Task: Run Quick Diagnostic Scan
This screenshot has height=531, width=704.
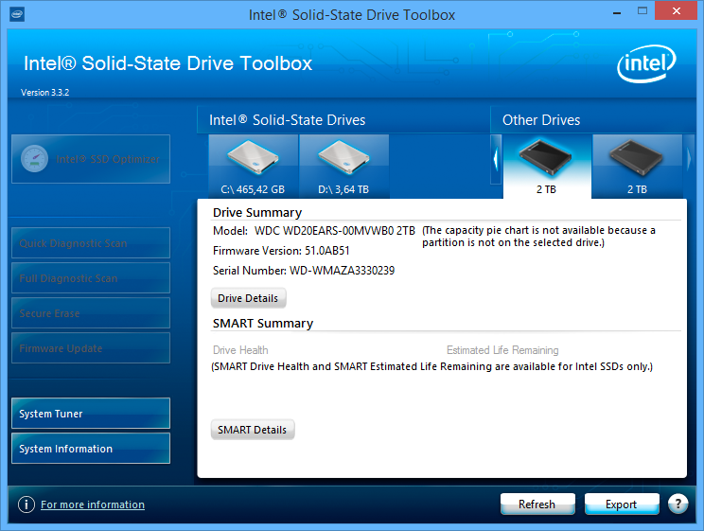Action: click(x=91, y=243)
